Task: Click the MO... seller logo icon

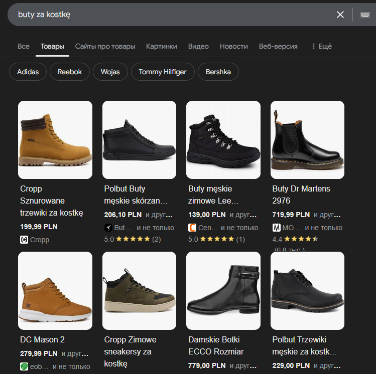Action: coord(276,228)
